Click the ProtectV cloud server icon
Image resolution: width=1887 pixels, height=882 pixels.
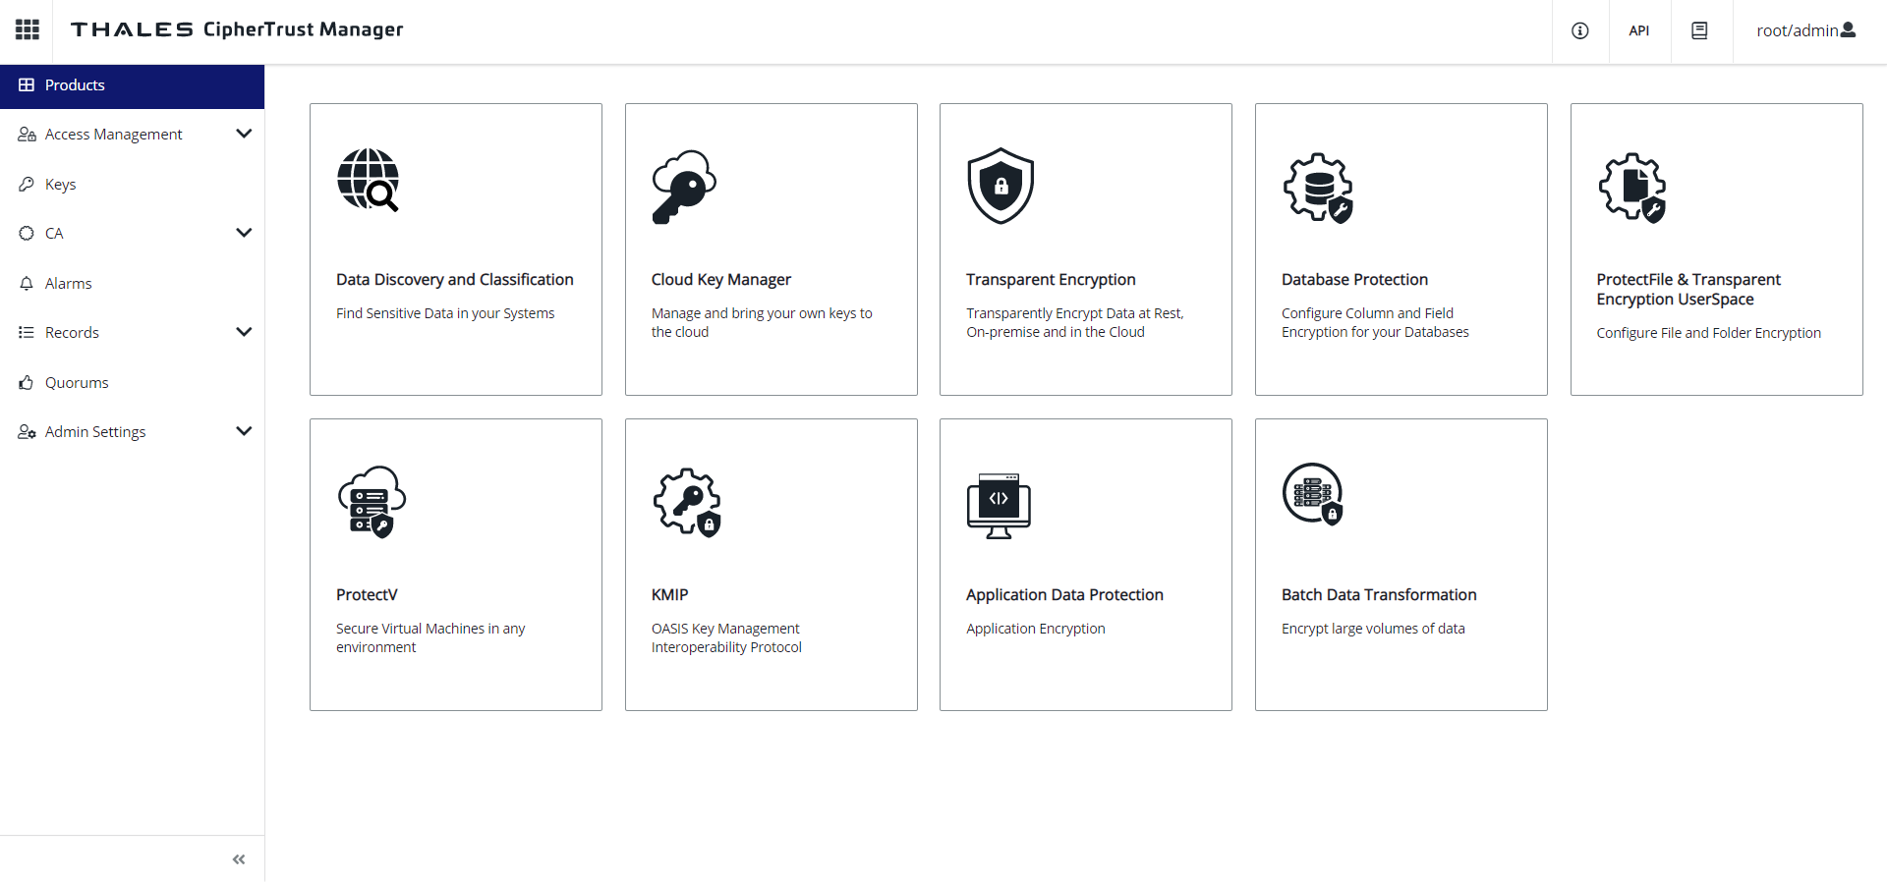(372, 501)
